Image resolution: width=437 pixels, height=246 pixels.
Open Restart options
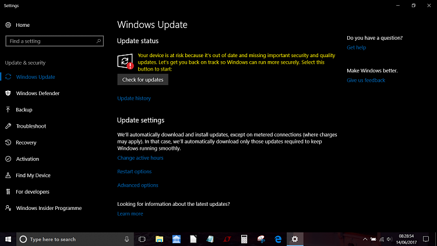[x=135, y=171]
